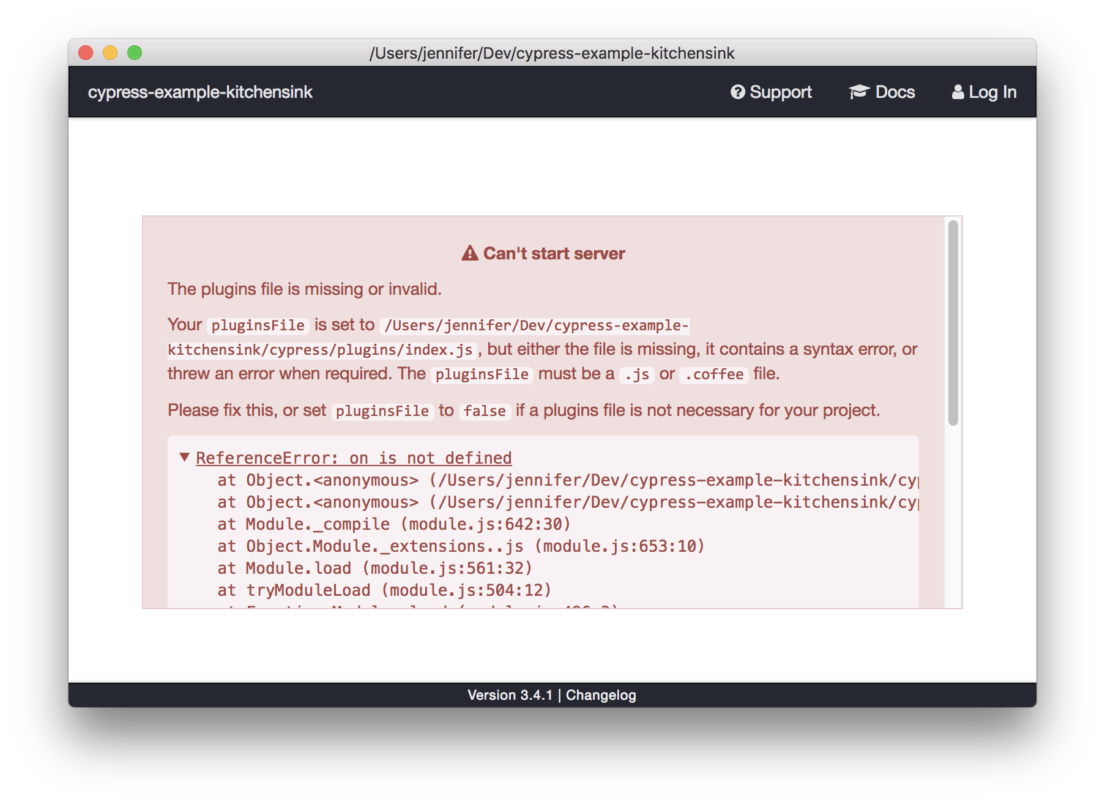The height and width of the screenshot is (805, 1105).
Task: Close the window with red button
Action: (86, 53)
